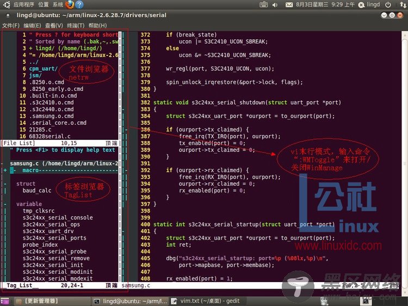This screenshot has width=408, height=306.
Task: Select .samsung.o.cmd file
Action: click(51, 116)
